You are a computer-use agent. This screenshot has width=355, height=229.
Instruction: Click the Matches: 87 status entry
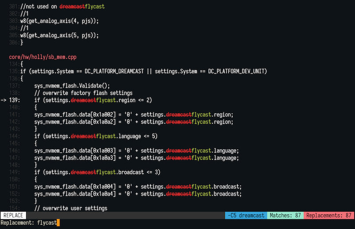285,215
